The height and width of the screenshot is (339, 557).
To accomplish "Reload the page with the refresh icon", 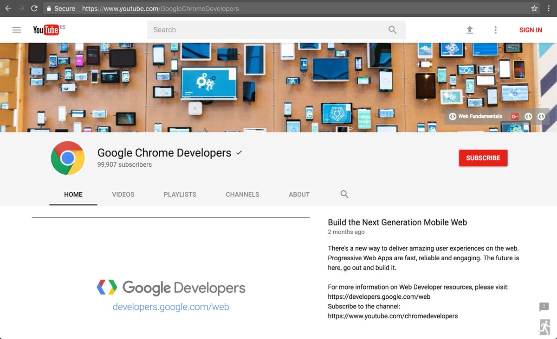I will click(x=34, y=8).
